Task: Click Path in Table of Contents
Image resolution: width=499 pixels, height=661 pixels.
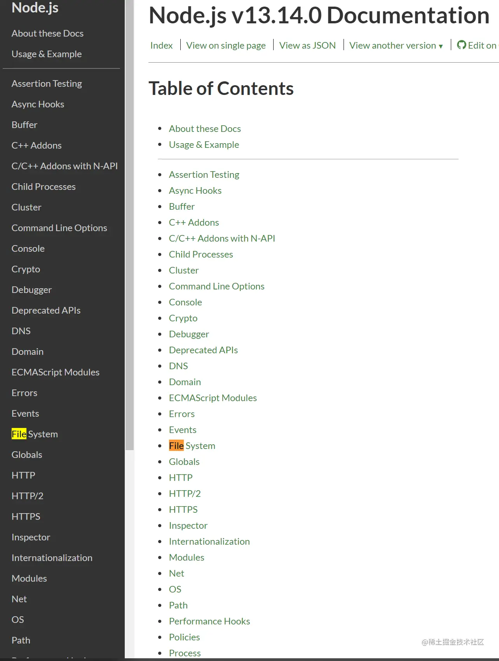Action: 178,605
